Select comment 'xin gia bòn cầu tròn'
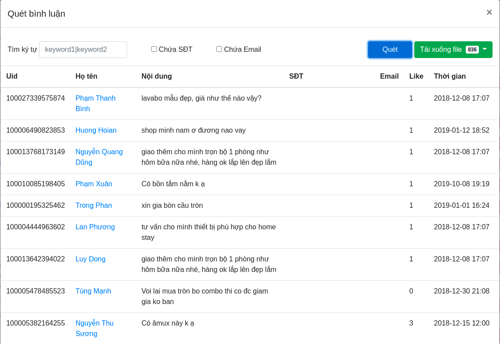 172,206
